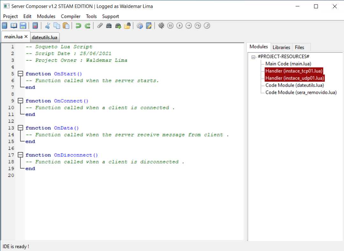This screenshot has width=344, height=251.
Task: Click the OnData function name in code
Action: pos(63,128)
